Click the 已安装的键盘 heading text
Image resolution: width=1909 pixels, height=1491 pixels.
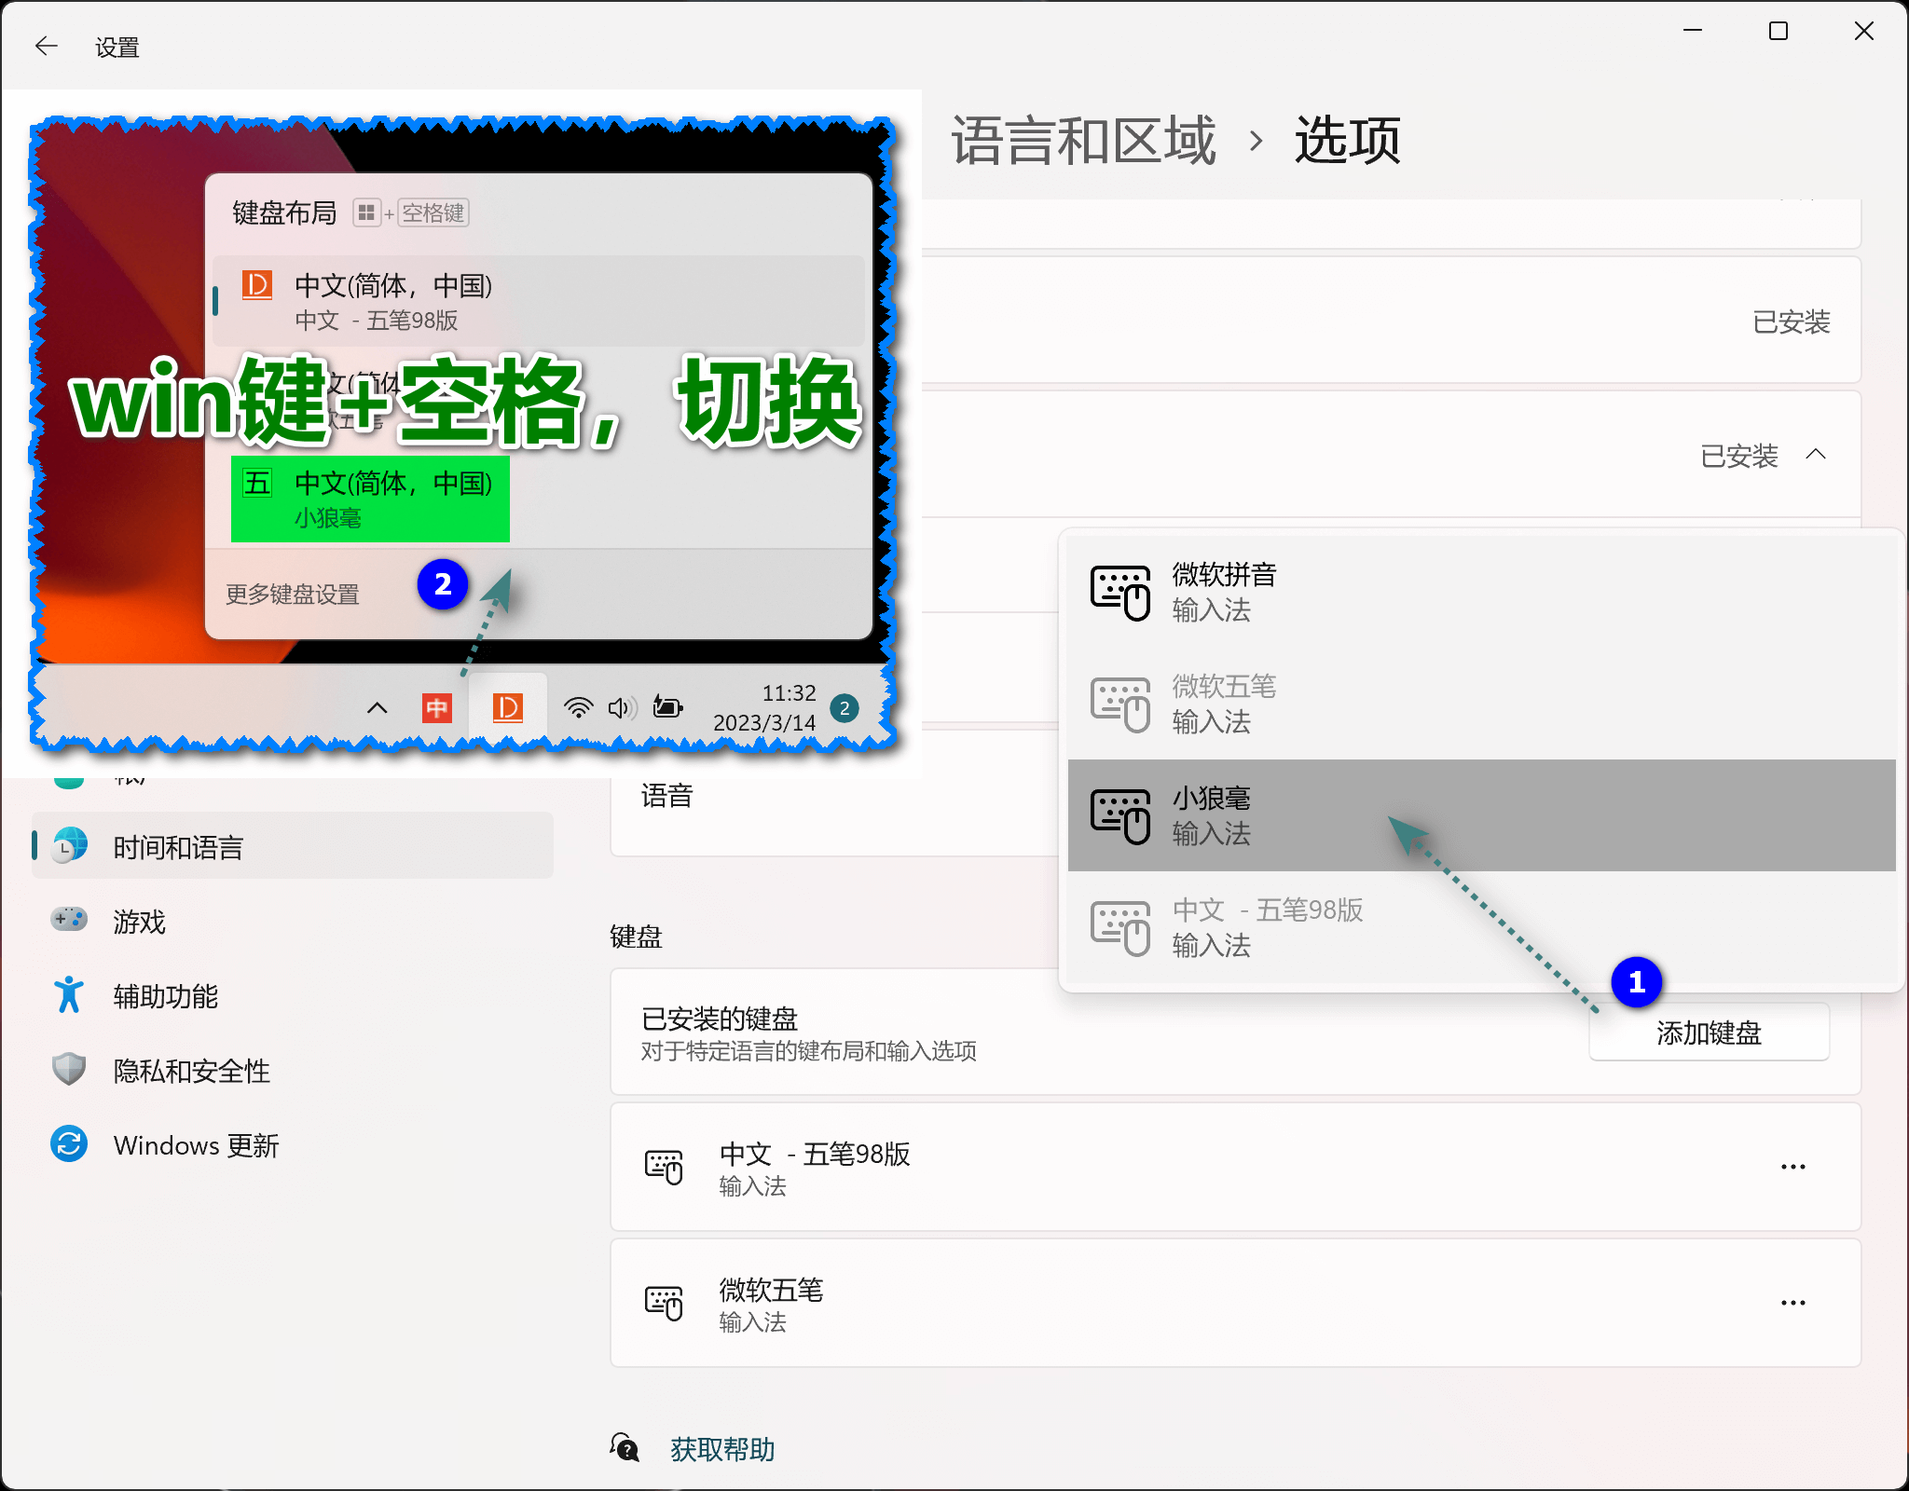pyautogui.click(x=720, y=1018)
